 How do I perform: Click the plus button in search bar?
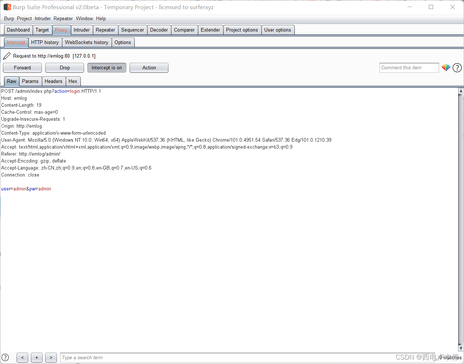[37, 357]
